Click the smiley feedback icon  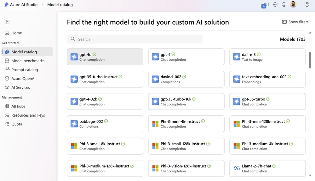tap(284, 4)
